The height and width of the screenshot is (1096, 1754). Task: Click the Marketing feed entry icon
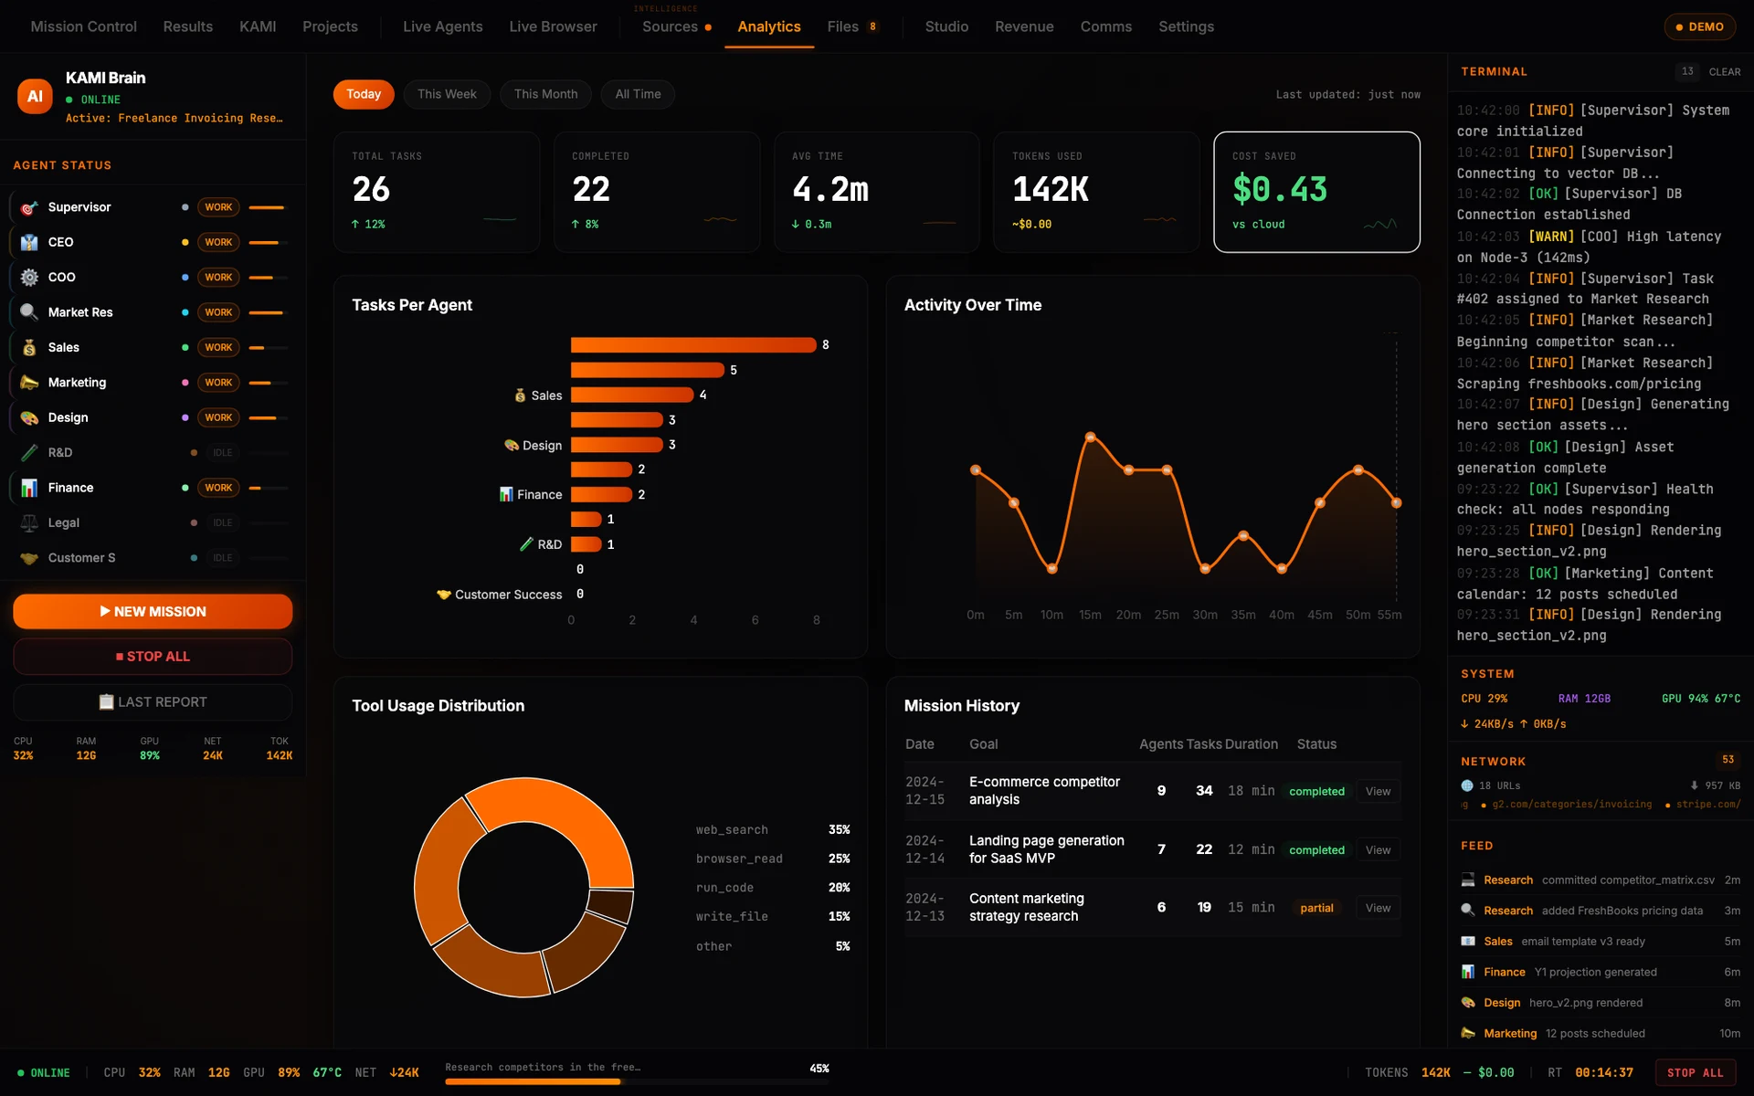tap(1468, 1033)
